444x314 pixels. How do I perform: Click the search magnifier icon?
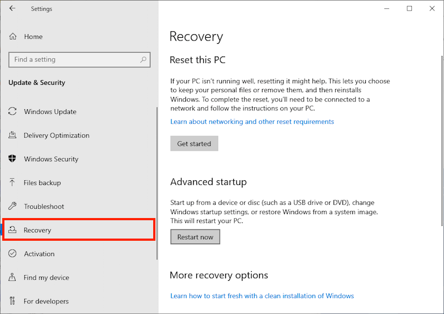143,59
